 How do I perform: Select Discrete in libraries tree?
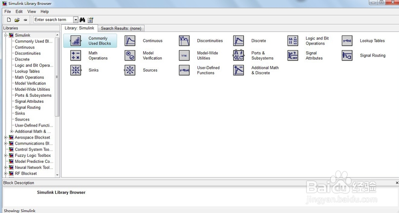[22, 59]
